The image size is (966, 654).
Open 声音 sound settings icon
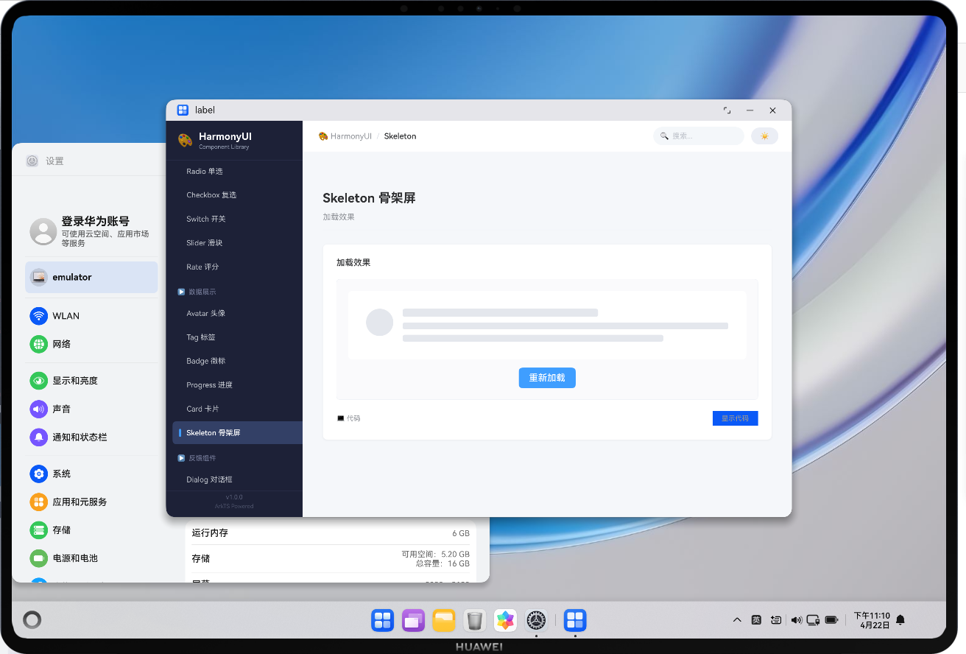[x=38, y=409]
